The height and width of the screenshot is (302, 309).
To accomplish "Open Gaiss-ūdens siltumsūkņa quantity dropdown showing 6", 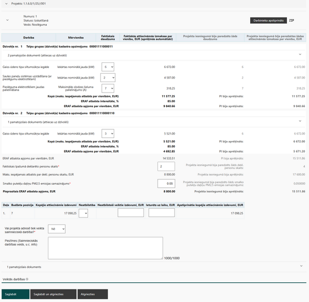I will point(108,66).
